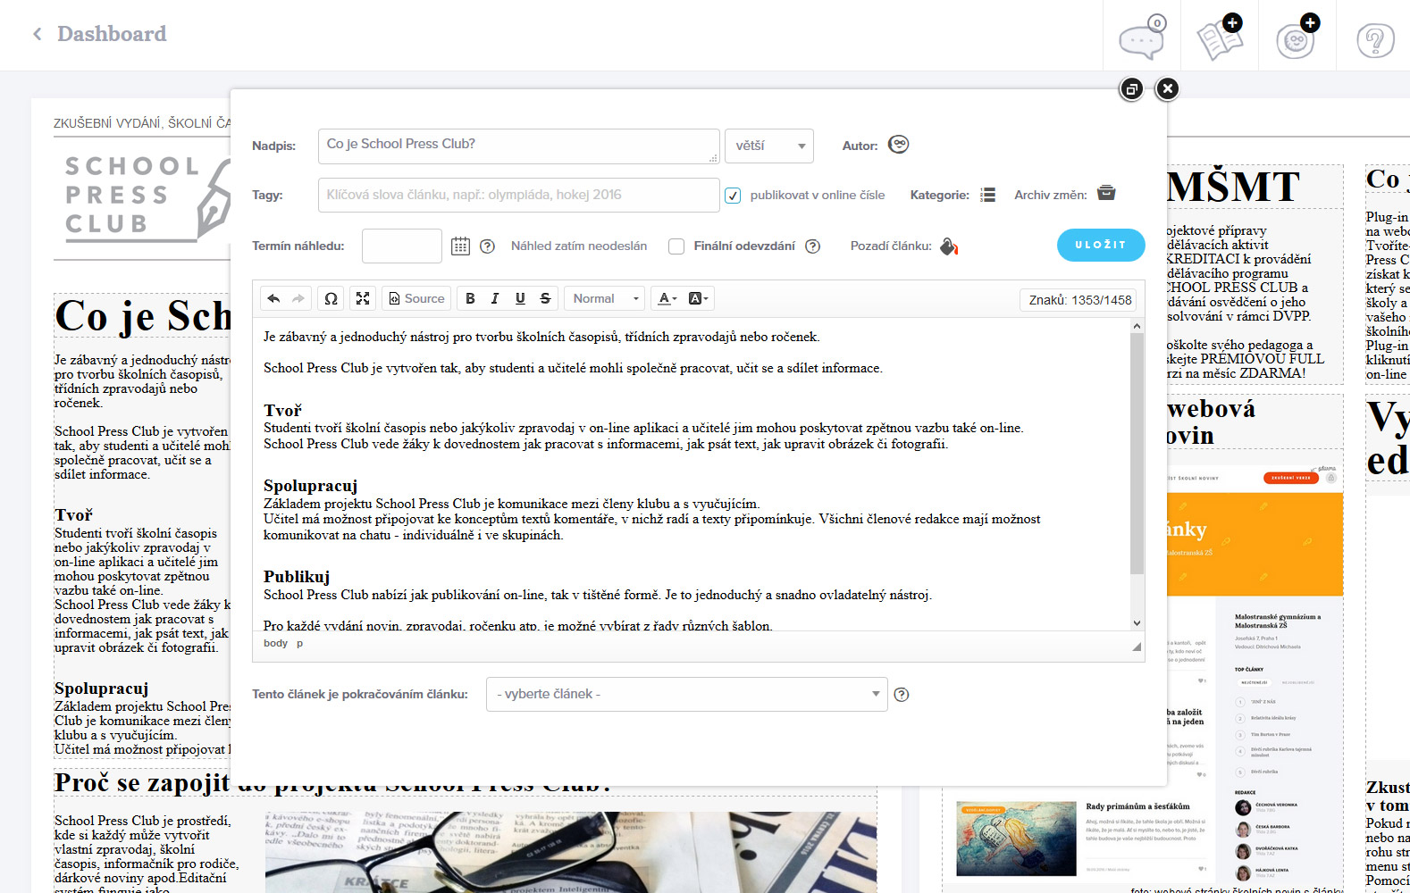Click the Spolupracuj heading in the editor
The height and width of the screenshot is (893, 1410).
coord(310,486)
